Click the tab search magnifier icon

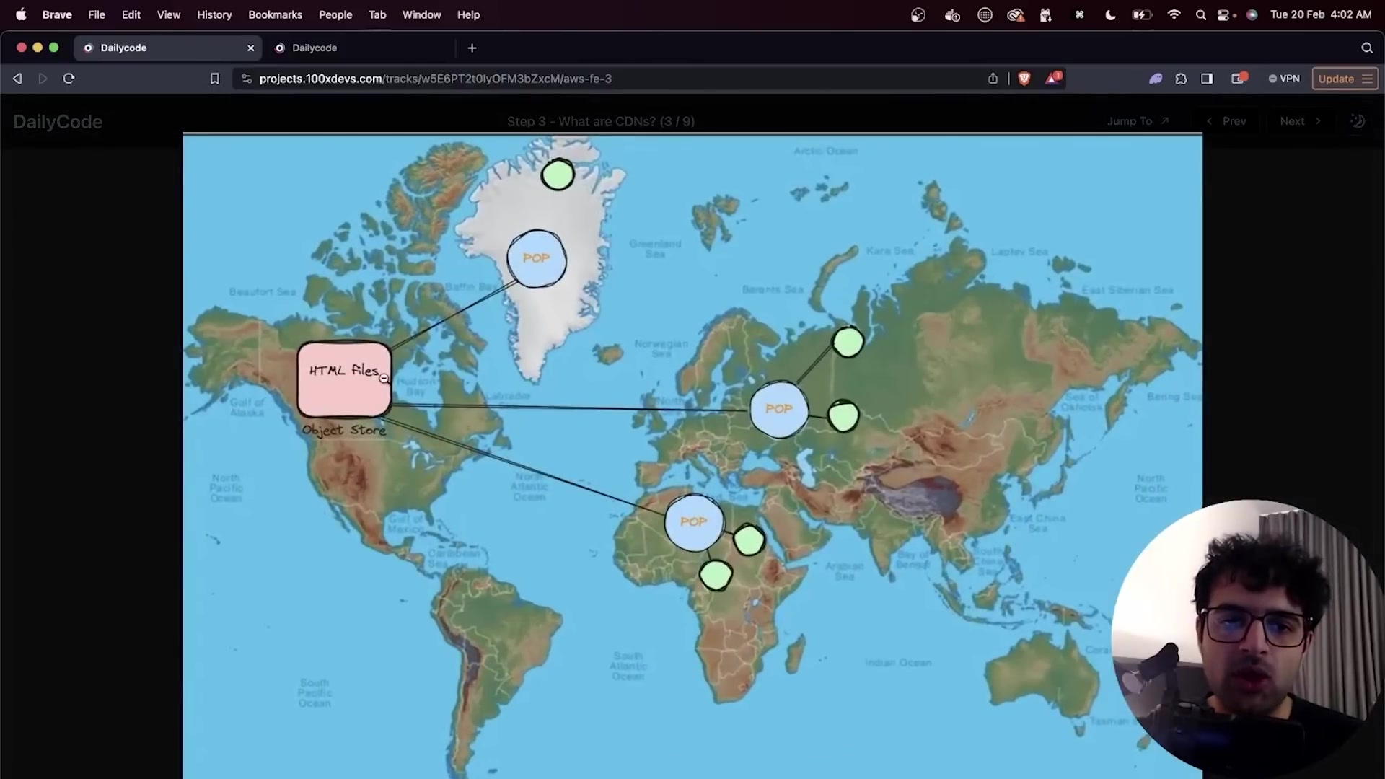pyautogui.click(x=1366, y=48)
